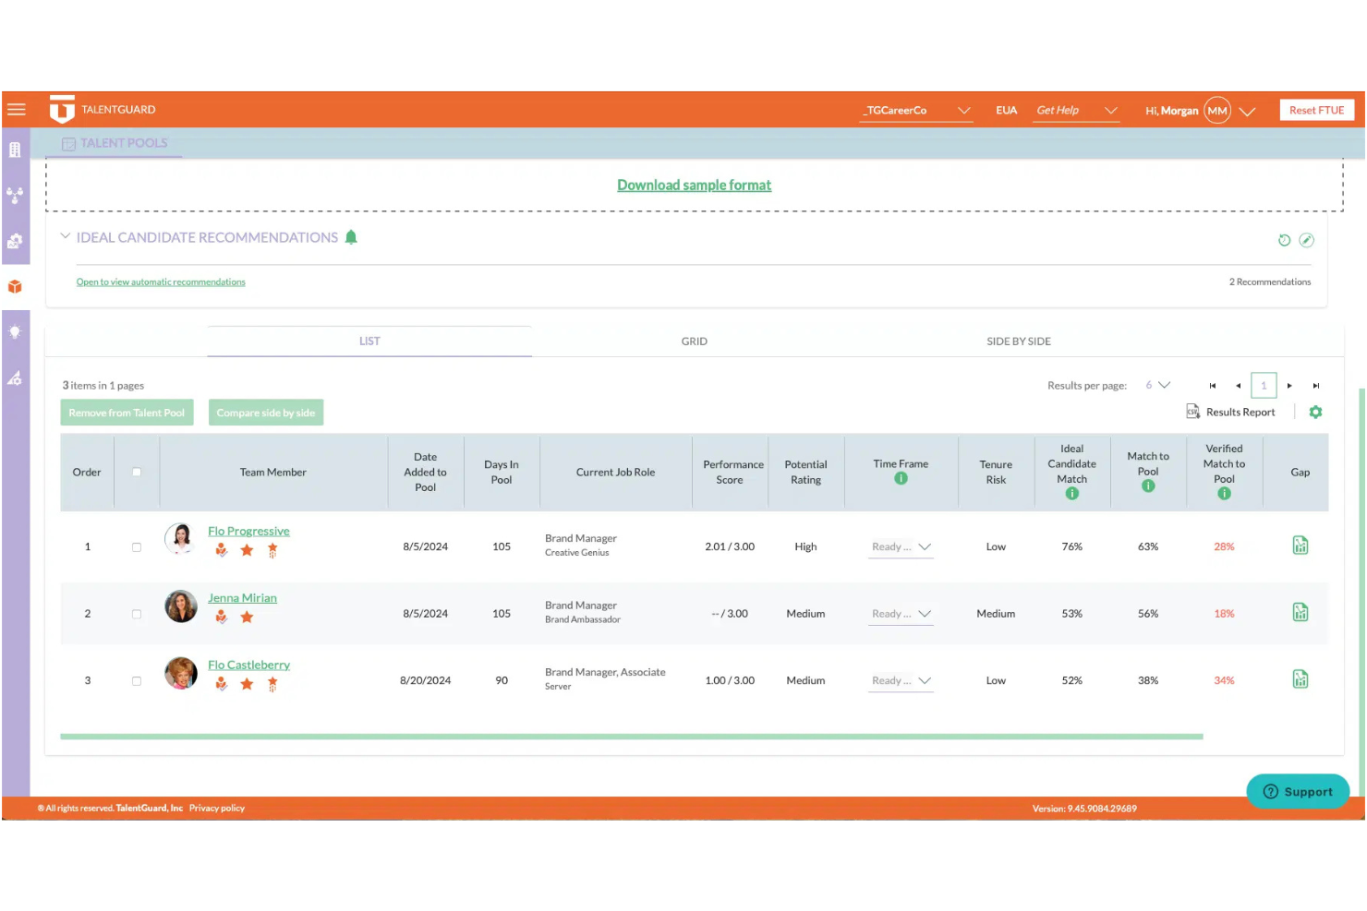Select the checkbox in the table header
Image resolution: width=1367 pixels, height=911 pixels.
136,471
